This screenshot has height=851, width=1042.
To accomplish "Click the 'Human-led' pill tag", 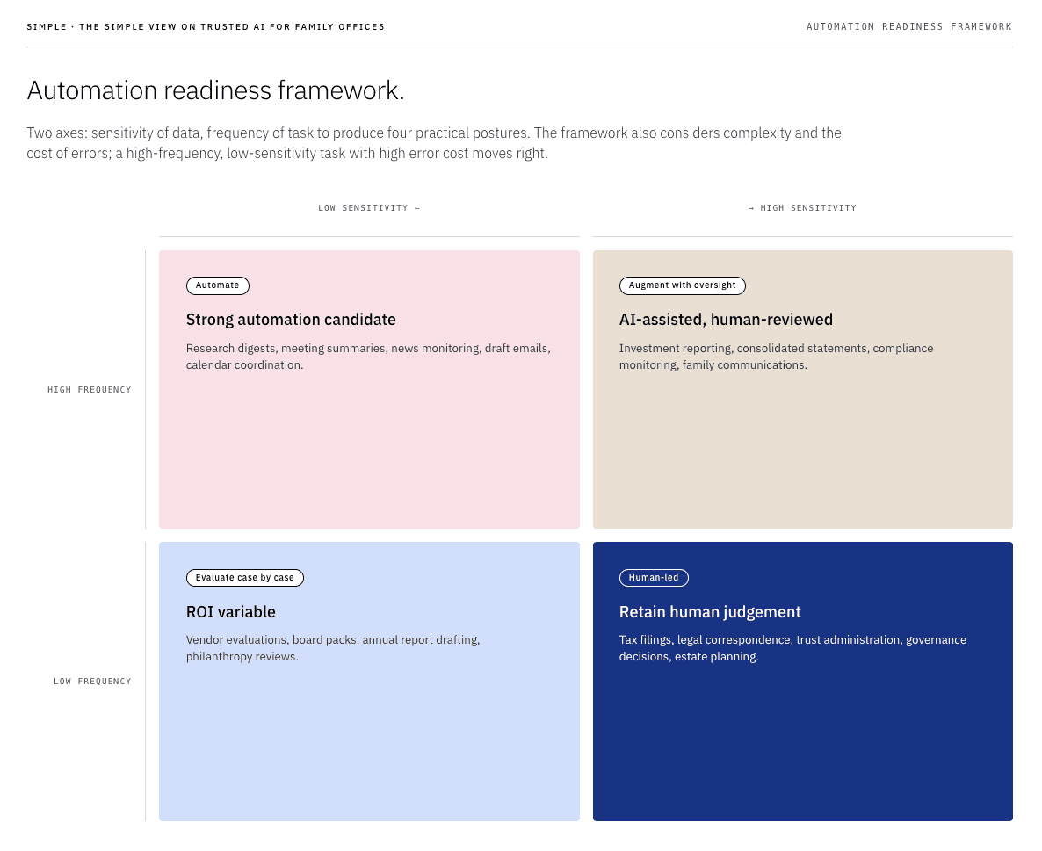I will pos(654,578).
